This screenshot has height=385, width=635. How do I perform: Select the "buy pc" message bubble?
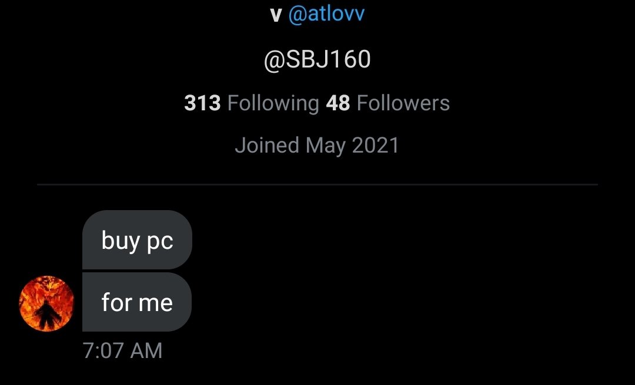[137, 240]
